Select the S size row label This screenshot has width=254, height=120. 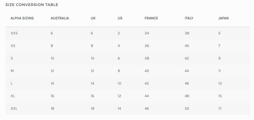tap(12, 58)
